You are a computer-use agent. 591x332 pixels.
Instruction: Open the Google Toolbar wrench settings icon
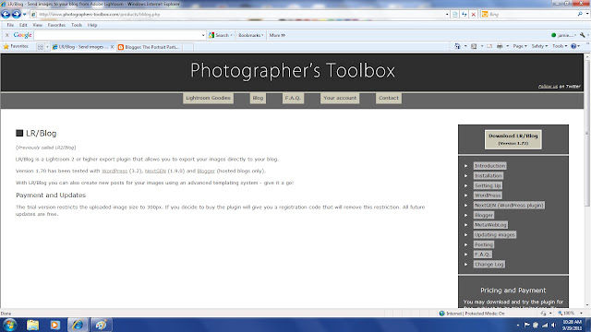583,35
